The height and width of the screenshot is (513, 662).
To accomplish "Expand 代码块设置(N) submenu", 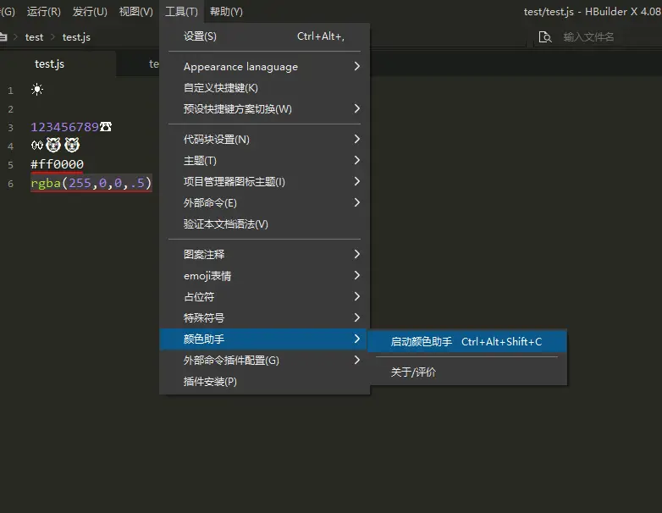I will tap(265, 140).
